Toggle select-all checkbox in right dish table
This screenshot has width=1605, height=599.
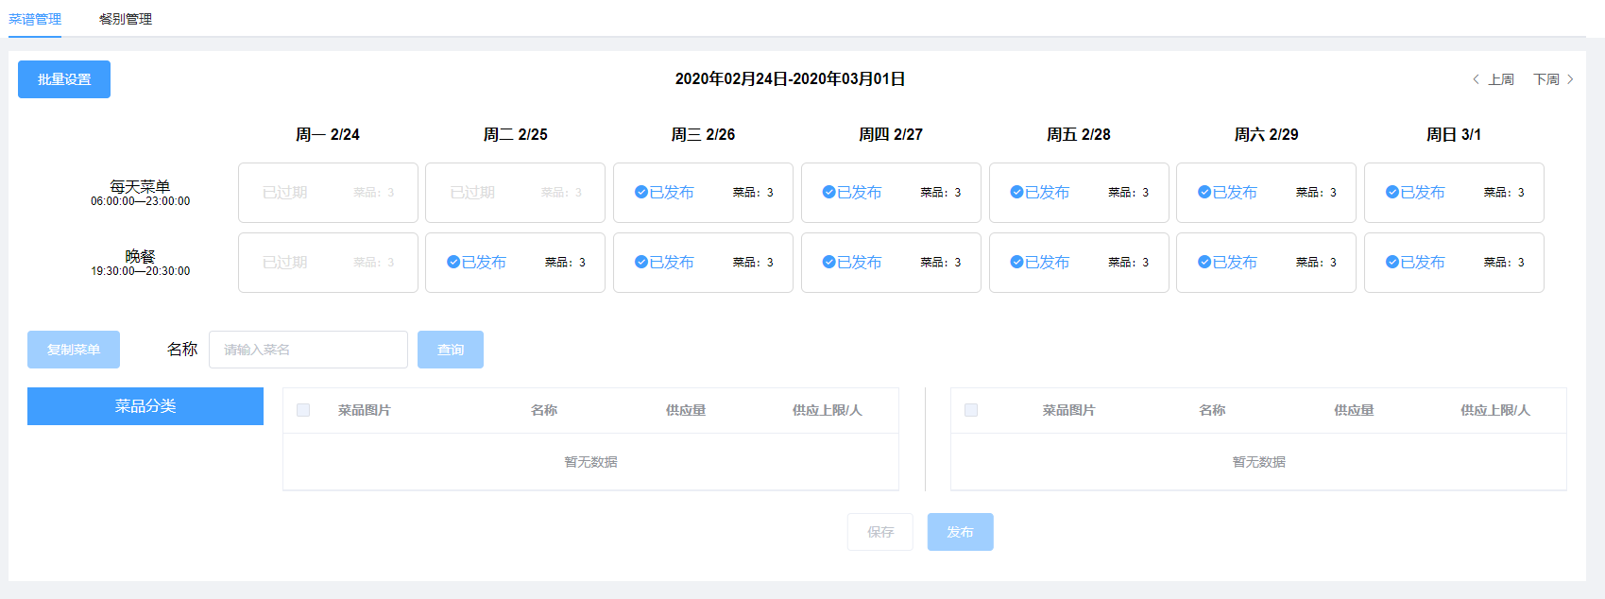[971, 410]
